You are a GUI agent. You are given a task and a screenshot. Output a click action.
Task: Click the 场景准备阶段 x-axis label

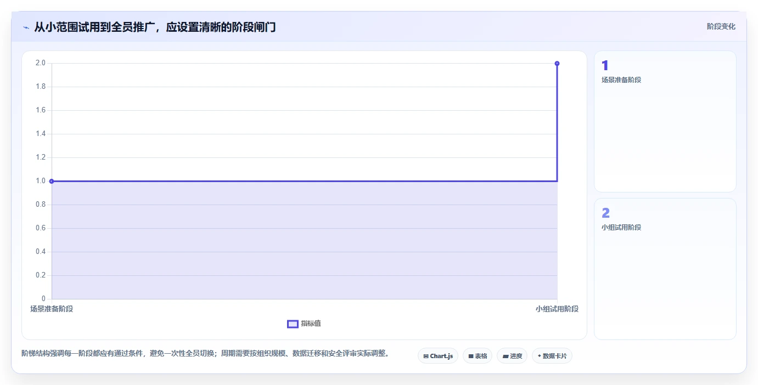click(52, 309)
